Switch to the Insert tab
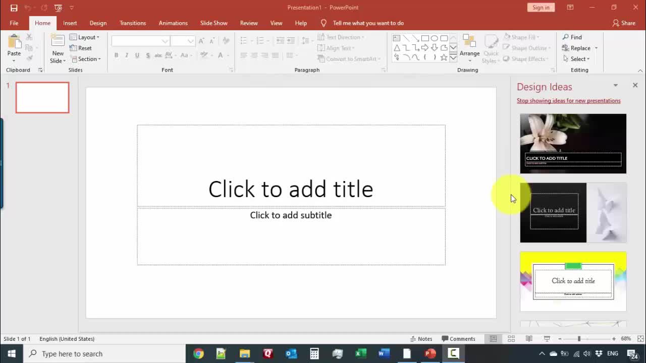The width and height of the screenshot is (646, 363). [x=70, y=23]
